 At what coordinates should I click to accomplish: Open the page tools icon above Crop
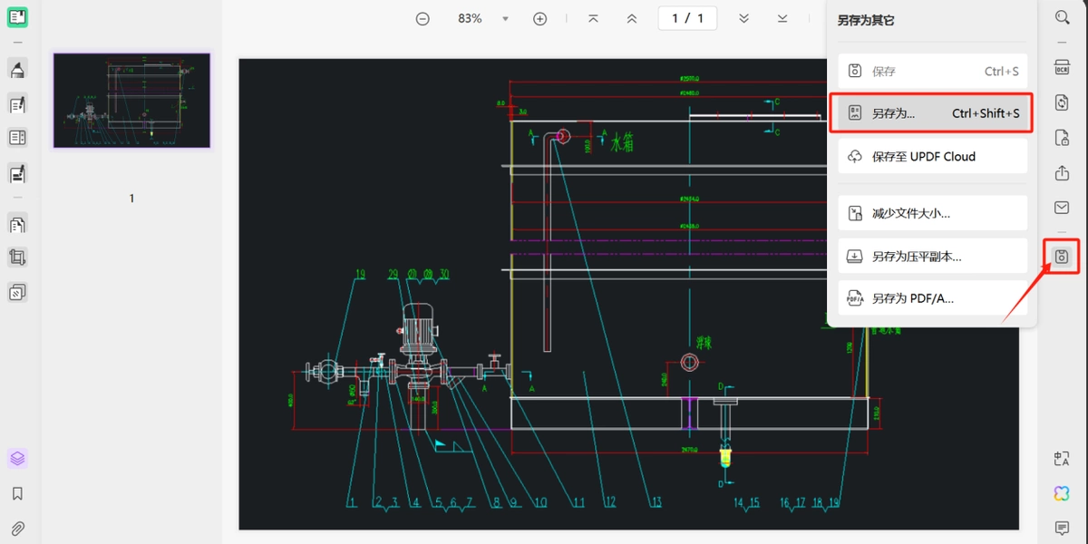click(x=17, y=224)
